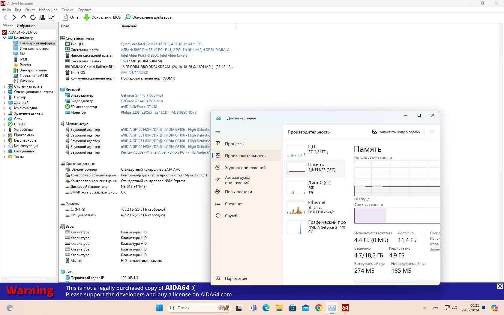Viewport: 504px width, 315px height.
Task: Open the QuadCore Intel Core i3-12100F link
Action: point(161,44)
